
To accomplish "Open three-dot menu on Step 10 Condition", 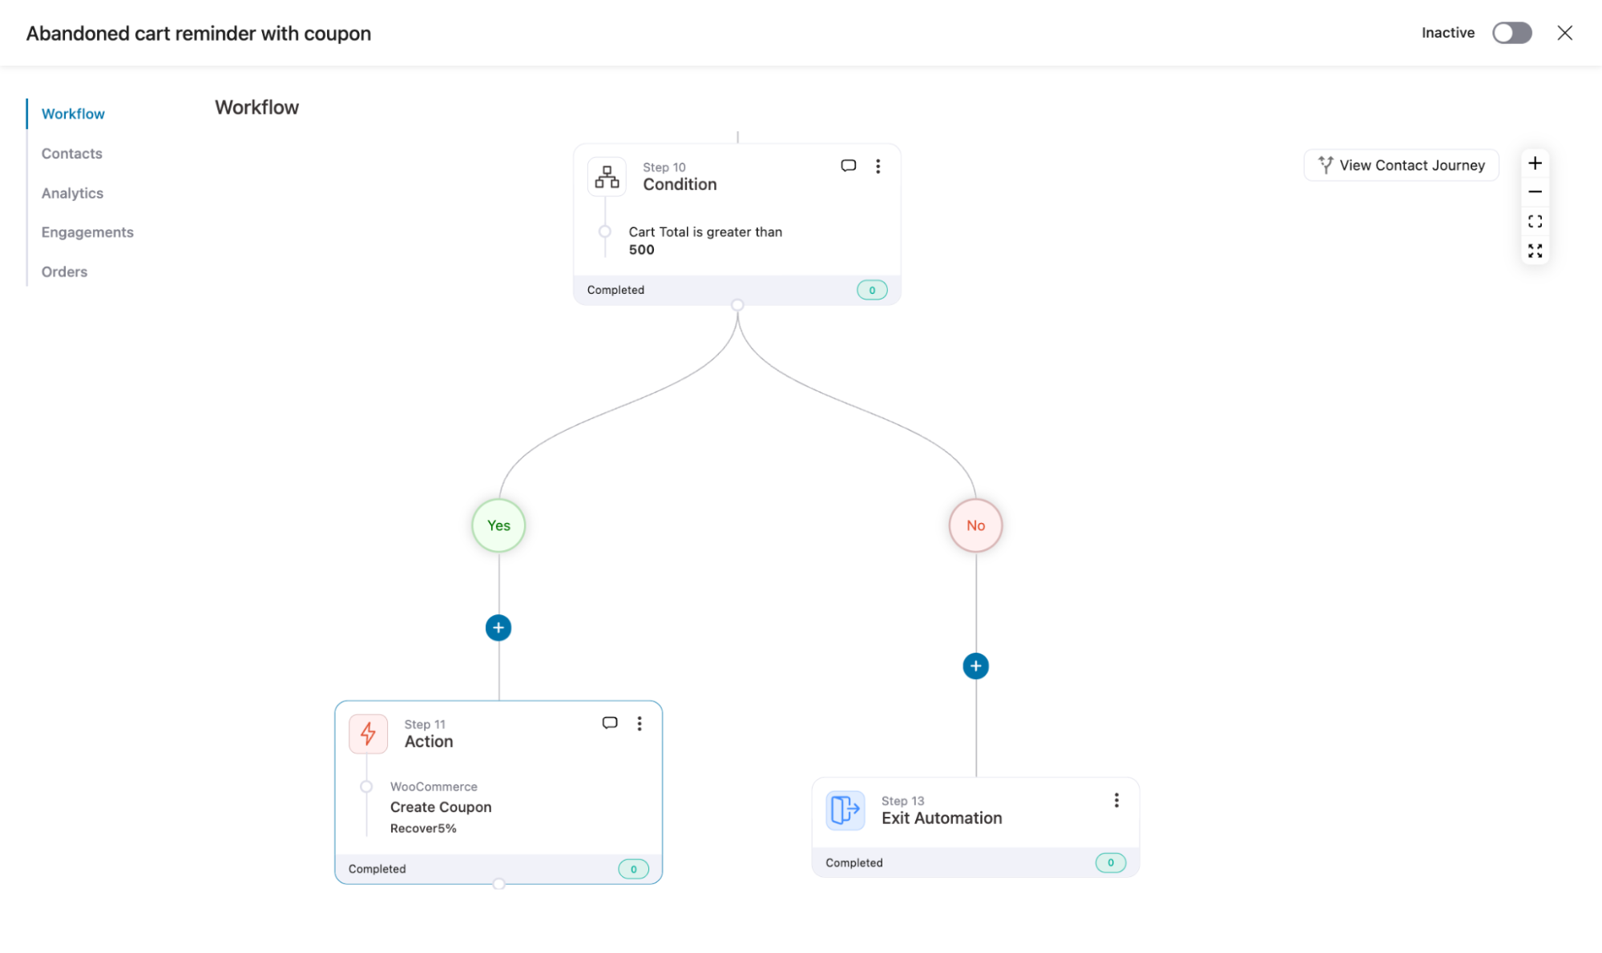I will (x=878, y=166).
